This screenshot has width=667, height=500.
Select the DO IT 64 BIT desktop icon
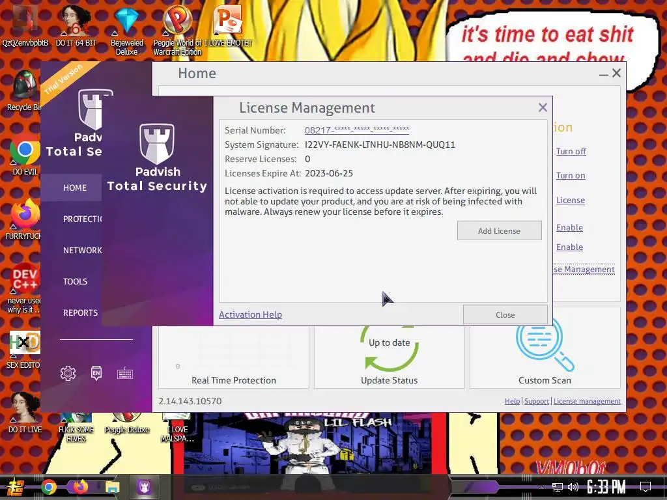click(x=76, y=26)
